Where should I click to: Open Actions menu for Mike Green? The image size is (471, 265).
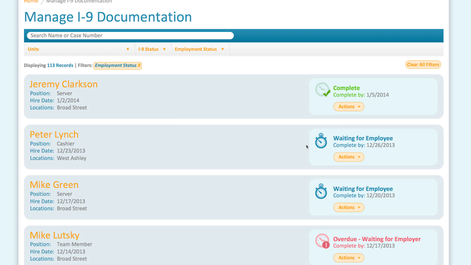[x=349, y=207]
